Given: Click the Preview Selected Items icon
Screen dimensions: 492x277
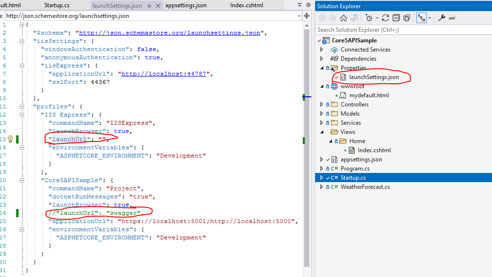Looking at the screenshot, I should (x=452, y=18).
